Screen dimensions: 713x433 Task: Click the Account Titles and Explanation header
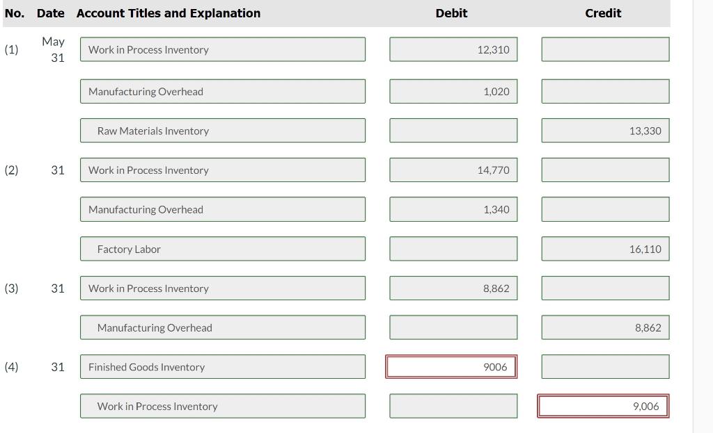[168, 13]
